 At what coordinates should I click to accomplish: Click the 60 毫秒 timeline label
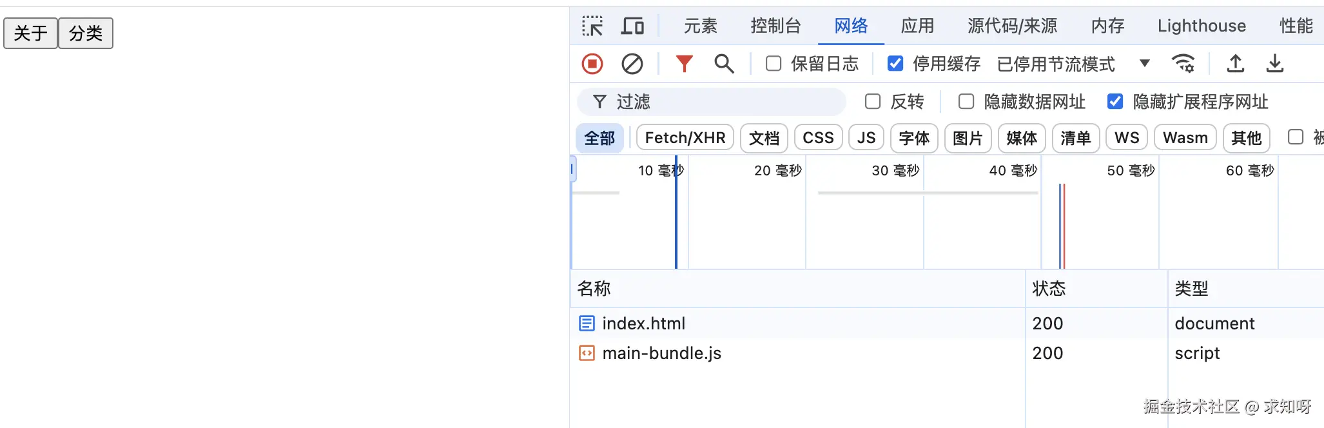(1250, 170)
